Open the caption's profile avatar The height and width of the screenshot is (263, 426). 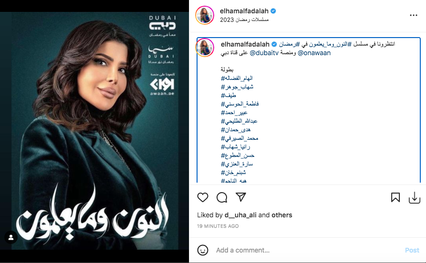click(205, 48)
